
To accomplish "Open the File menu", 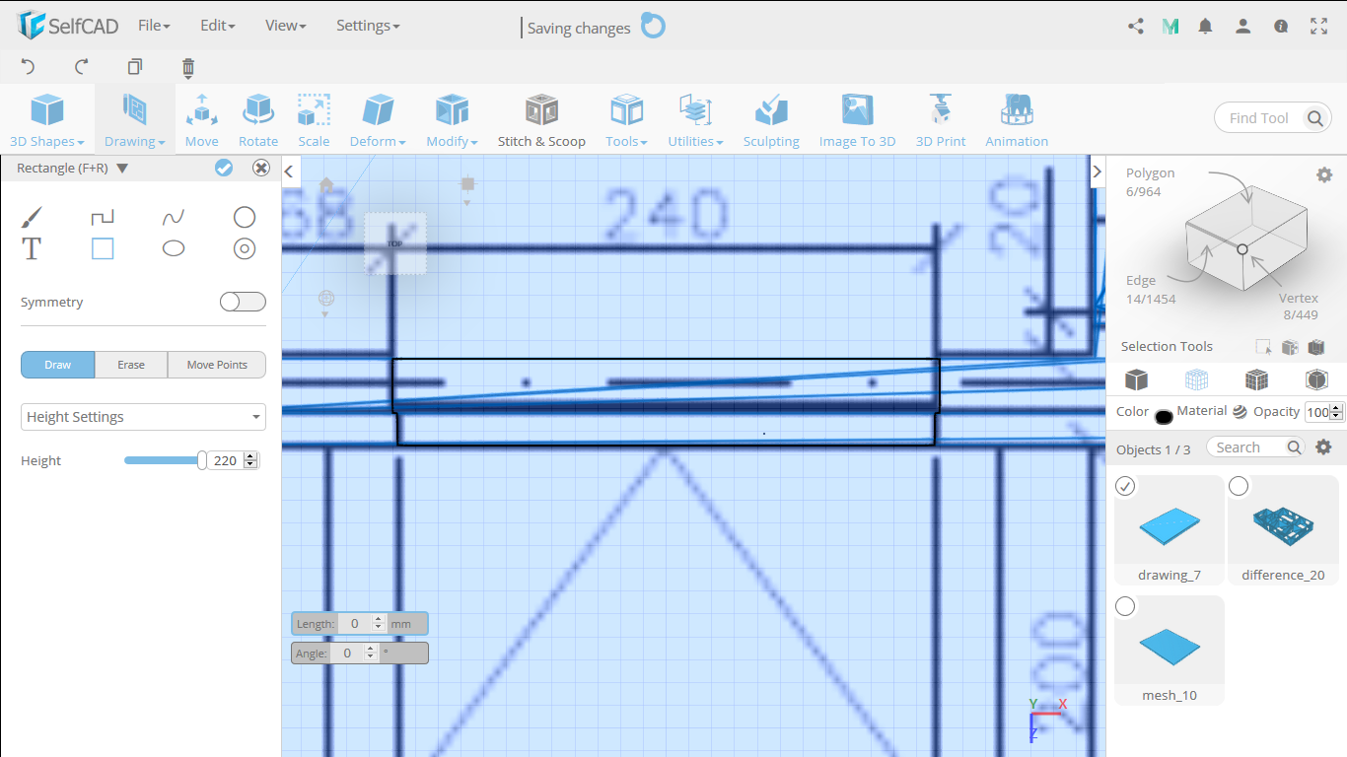I will pyautogui.click(x=154, y=26).
